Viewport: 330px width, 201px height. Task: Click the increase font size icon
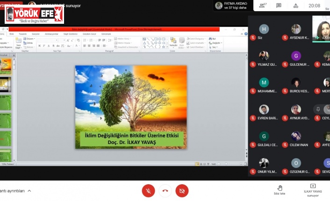pyautogui.click(x=68, y=40)
